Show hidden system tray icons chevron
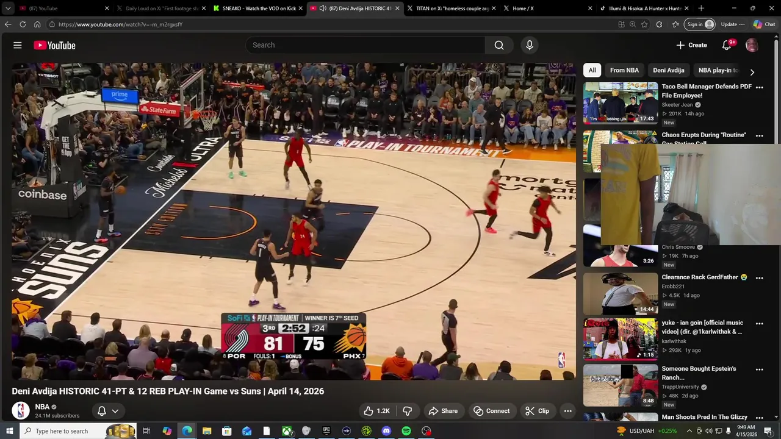This screenshot has height=439, width=781. 689,431
